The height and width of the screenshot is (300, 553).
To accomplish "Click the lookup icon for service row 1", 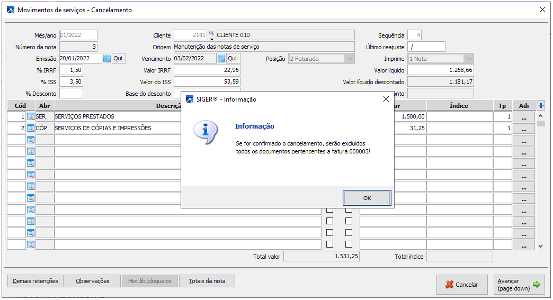I will (31, 116).
